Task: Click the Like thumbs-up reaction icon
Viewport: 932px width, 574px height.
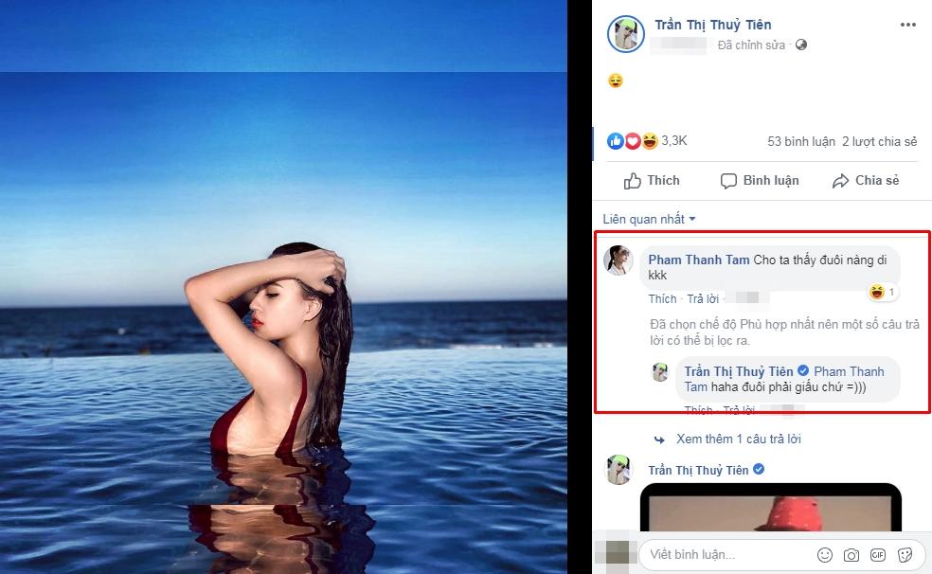Action: click(616, 140)
